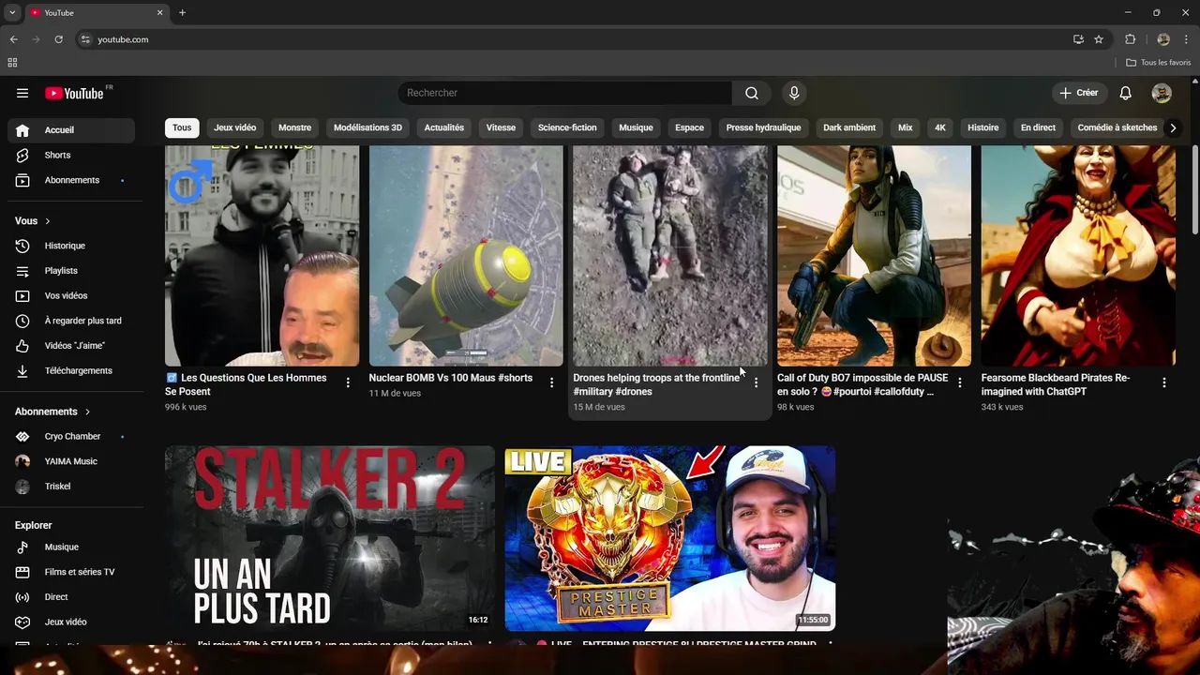The image size is (1200, 675).
Task: Open the YouTube account avatar menu
Action: coord(1162,93)
